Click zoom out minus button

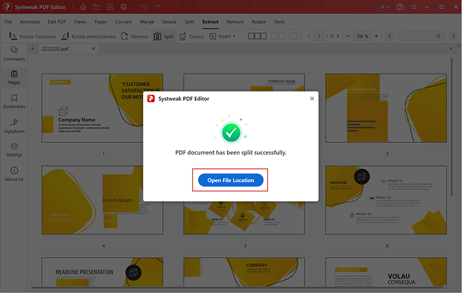(348, 36)
